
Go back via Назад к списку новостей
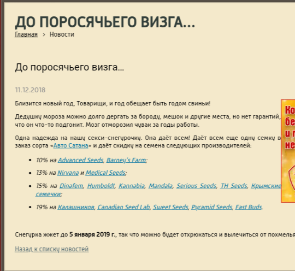[x=52, y=249]
